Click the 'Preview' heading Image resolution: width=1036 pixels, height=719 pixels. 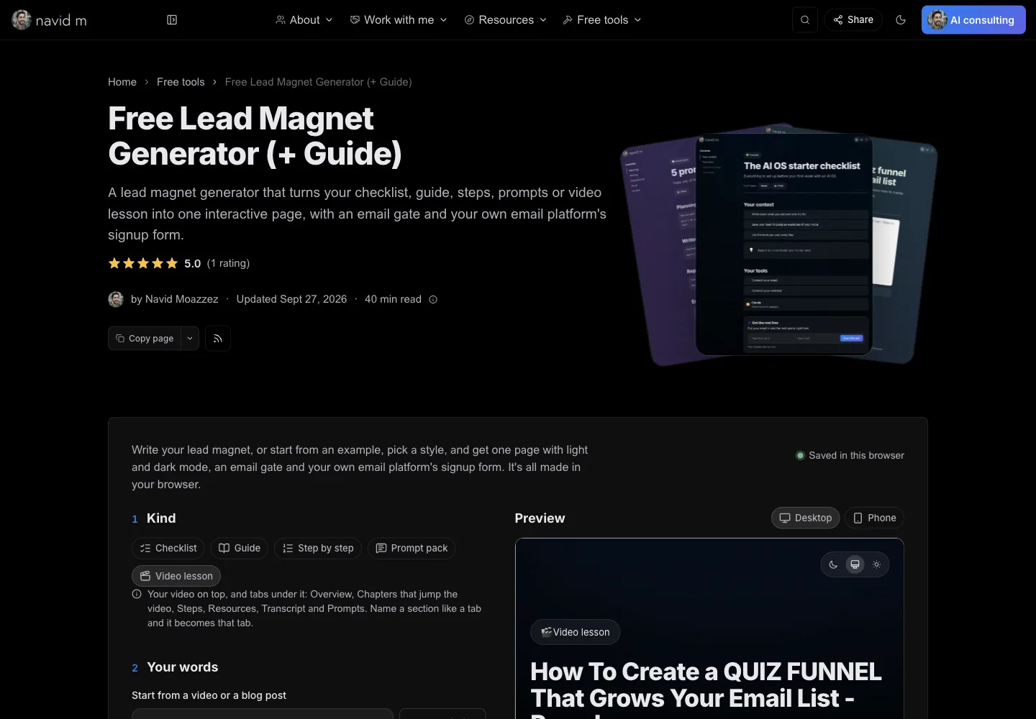pyautogui.click(x=540, y=518)
